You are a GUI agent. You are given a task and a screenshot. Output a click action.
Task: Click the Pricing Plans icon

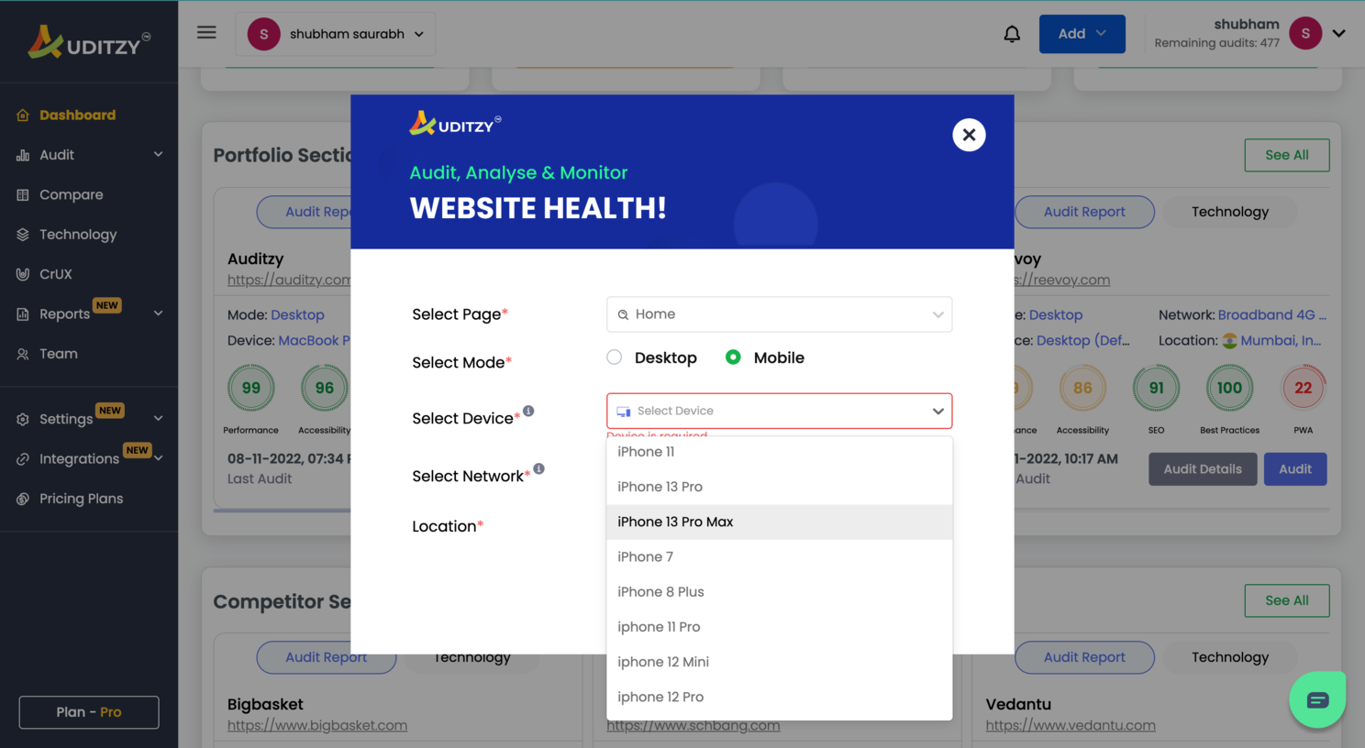pyautogui.click(x=23, y=499)
